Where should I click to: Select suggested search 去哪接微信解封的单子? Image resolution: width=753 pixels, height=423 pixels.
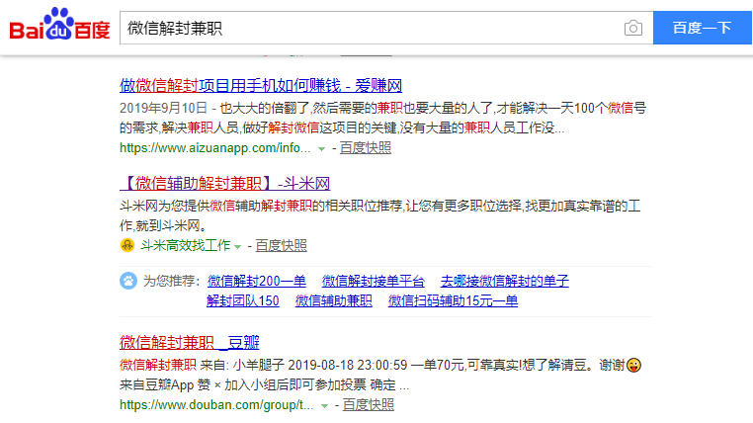(505, 281)
